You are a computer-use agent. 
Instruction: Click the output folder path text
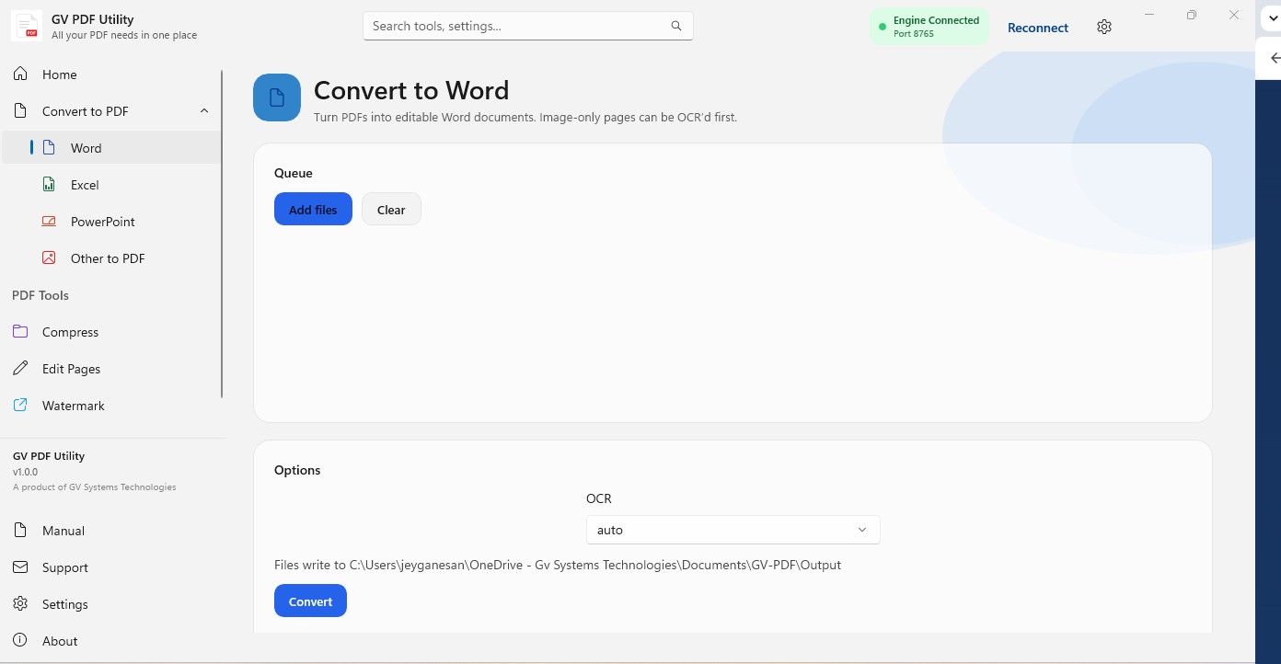point(558,565)
